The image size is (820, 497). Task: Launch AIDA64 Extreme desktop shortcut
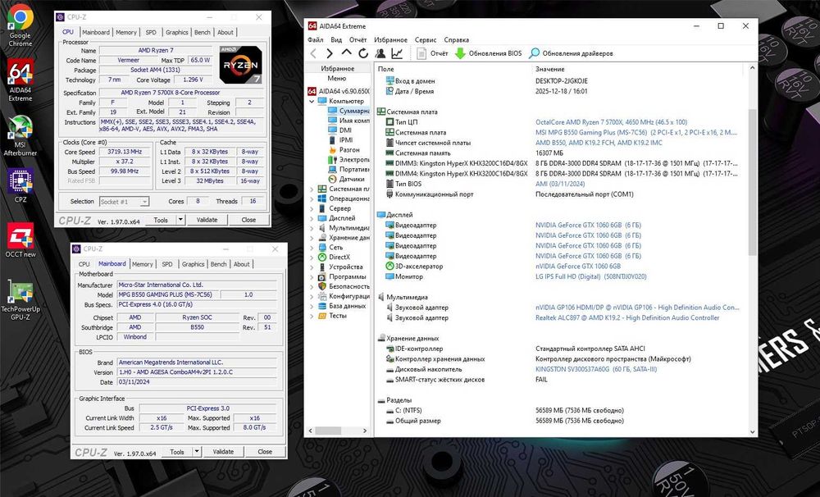(20, 80)
